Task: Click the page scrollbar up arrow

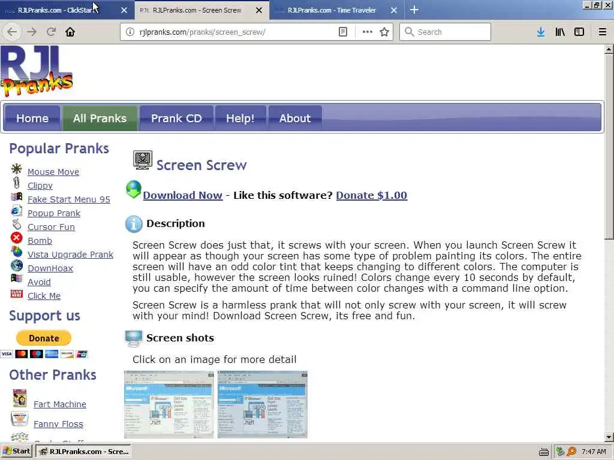Action: pos(609,50)
